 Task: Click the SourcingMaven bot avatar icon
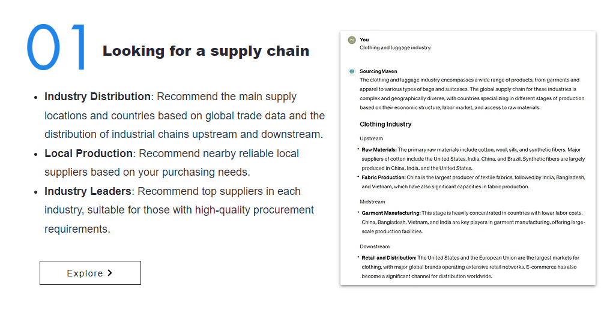(x=352, y=71)
